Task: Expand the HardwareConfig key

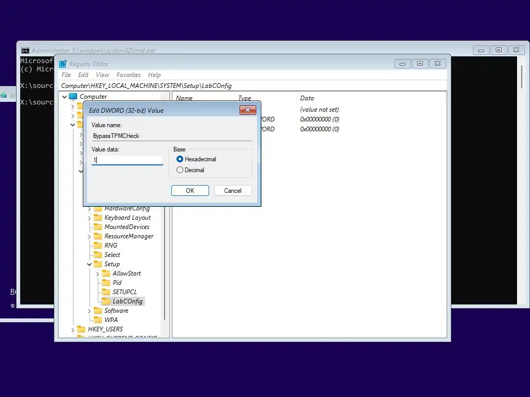Action: [89, 209]
